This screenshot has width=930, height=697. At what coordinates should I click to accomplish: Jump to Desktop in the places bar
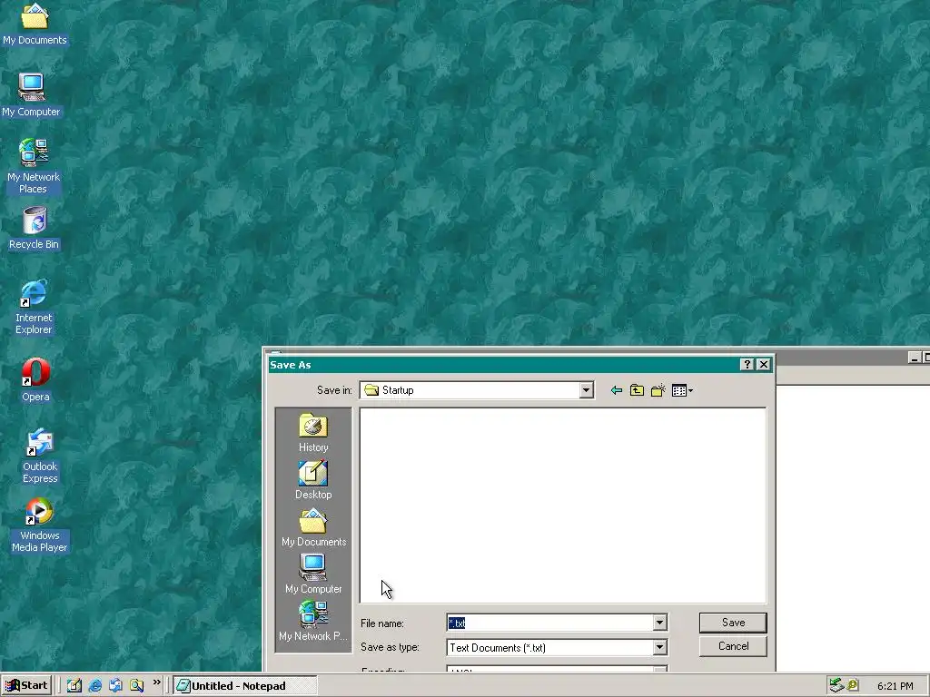point(313,481)
